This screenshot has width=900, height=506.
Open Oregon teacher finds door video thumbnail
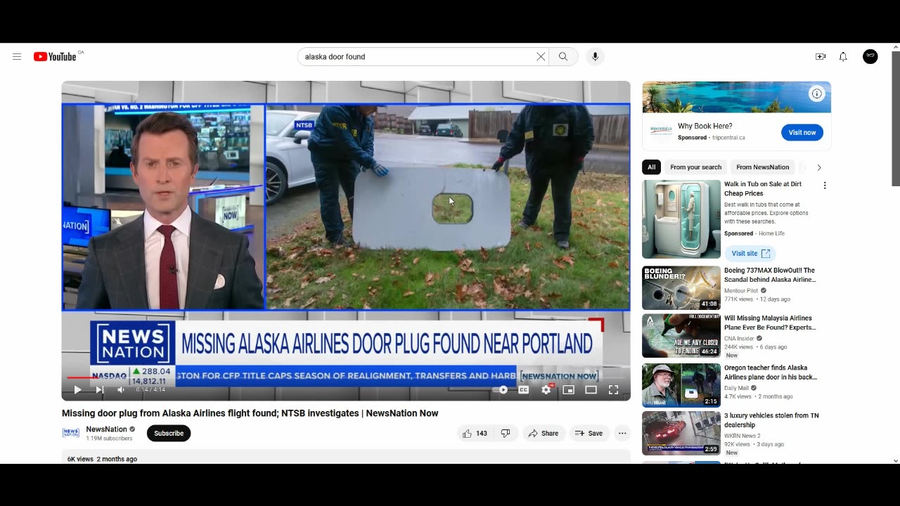pos(681,385)
